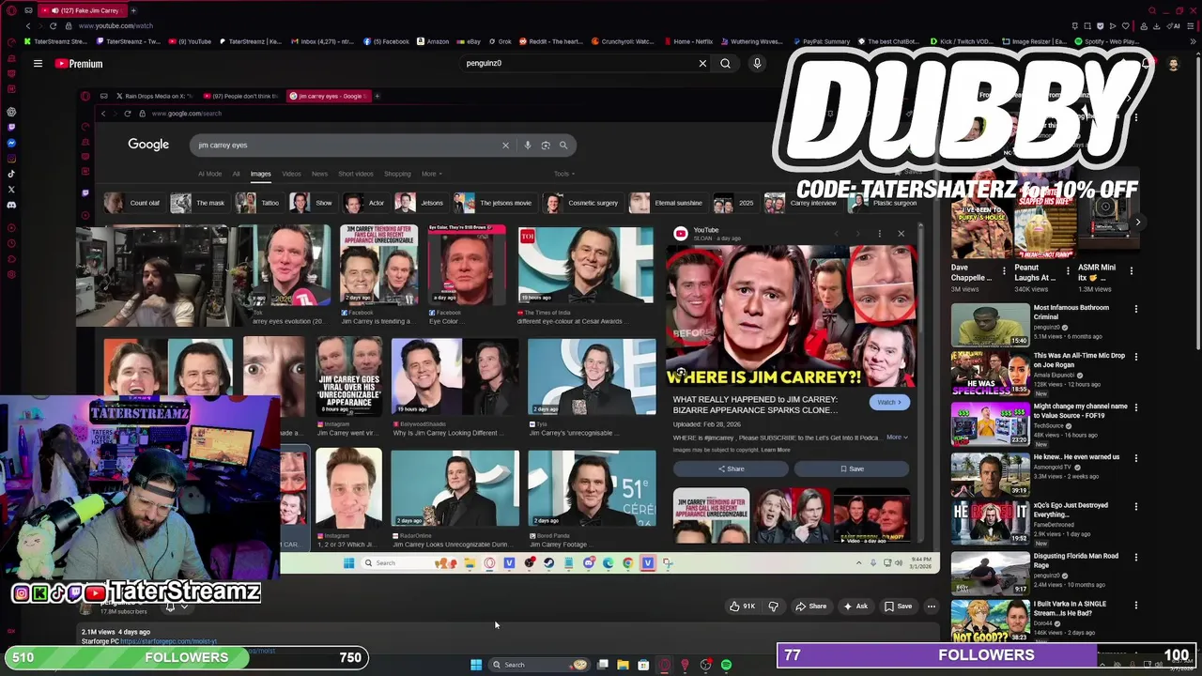
Task: Go back in the outer browser
Action: point(28,26)
